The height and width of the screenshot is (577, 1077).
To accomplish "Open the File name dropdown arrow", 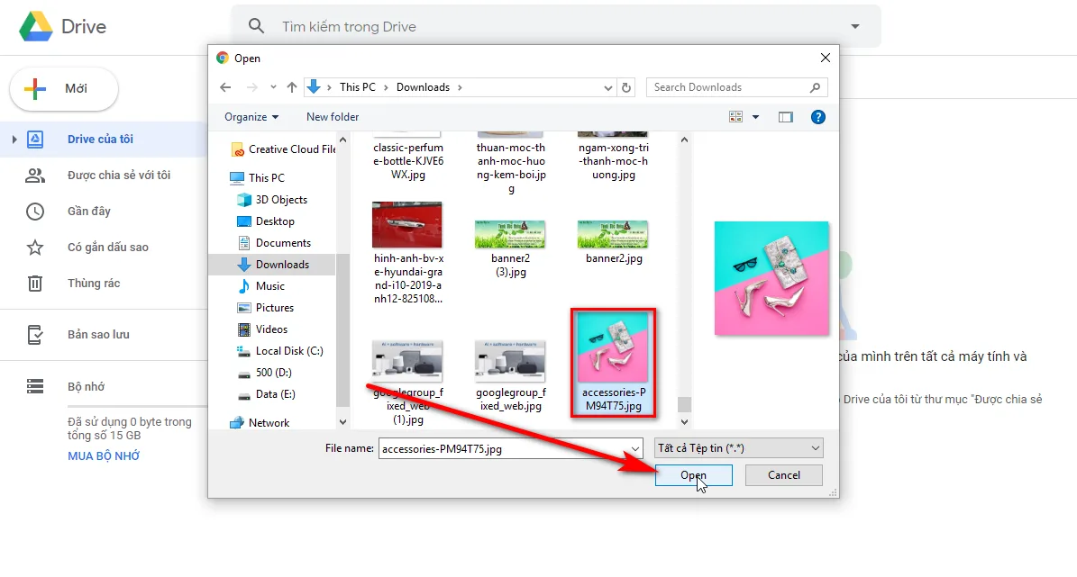I will 635,448.
